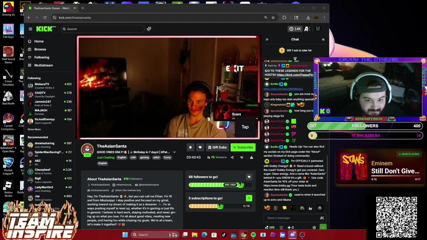Toggle the hide-viewers eye icon
427x240 pixels.
tap(242, 157)
